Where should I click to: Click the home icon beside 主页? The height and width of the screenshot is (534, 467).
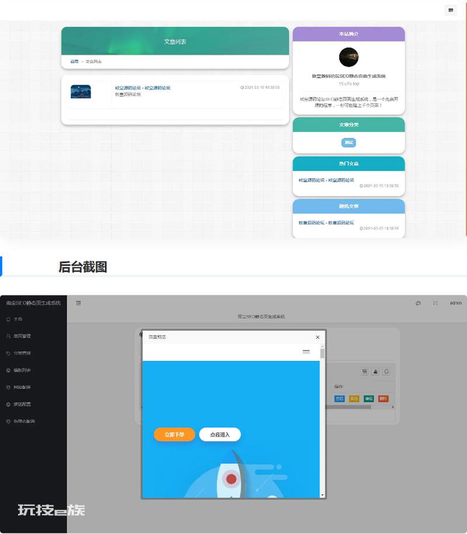tap(9, 319)
